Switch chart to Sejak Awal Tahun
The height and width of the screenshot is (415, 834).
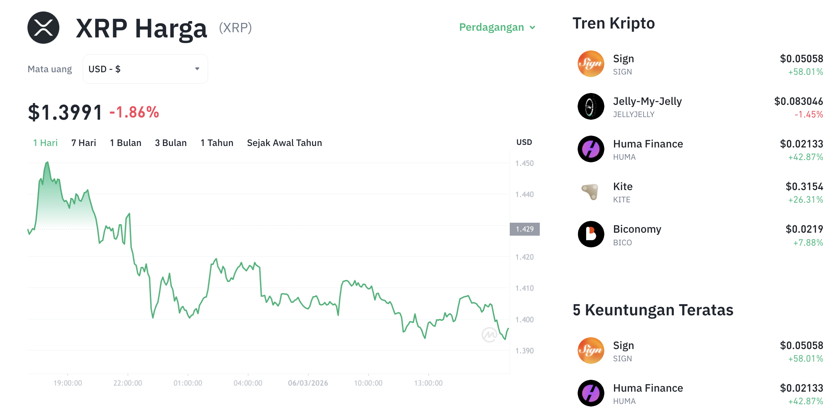coord(284,143)
